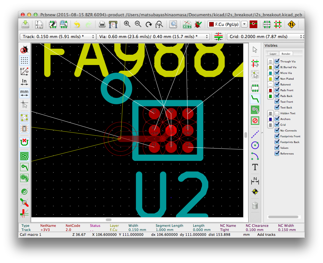Click the Pads Back green color swatch
The height and width of the screenshot is (263, 323).
(270, 96)
